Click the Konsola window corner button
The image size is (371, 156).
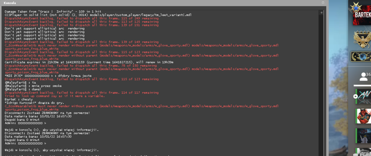click(323, 3)
